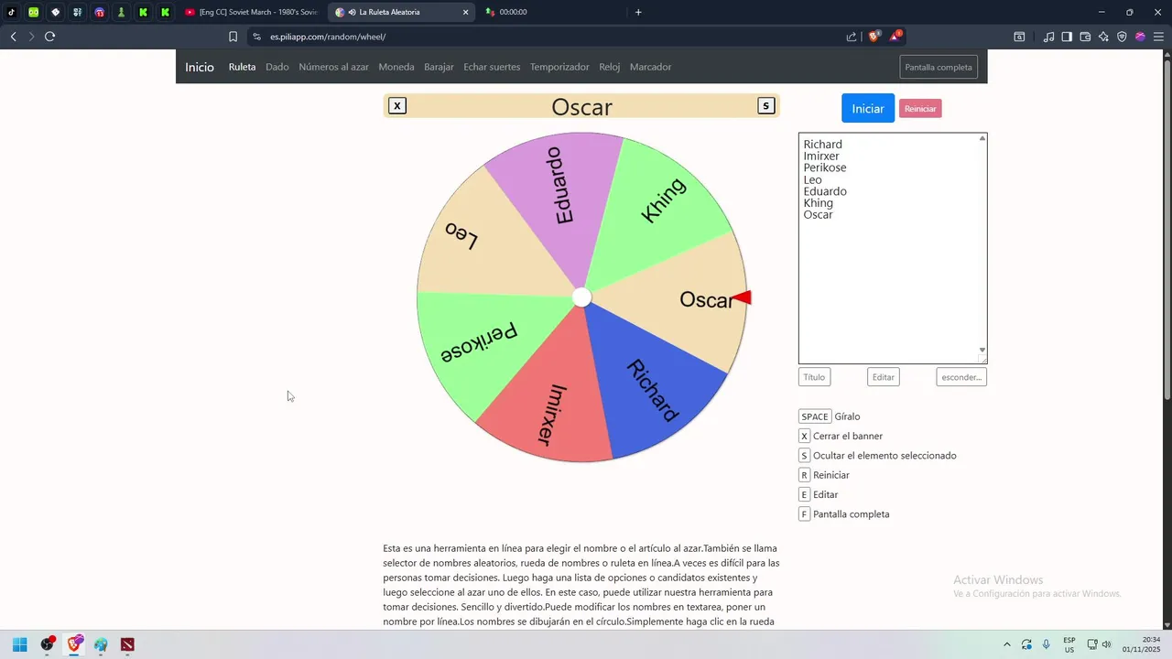The image size is (1172, 659).
Task: Click the share page icon
Action: [852, 37]
